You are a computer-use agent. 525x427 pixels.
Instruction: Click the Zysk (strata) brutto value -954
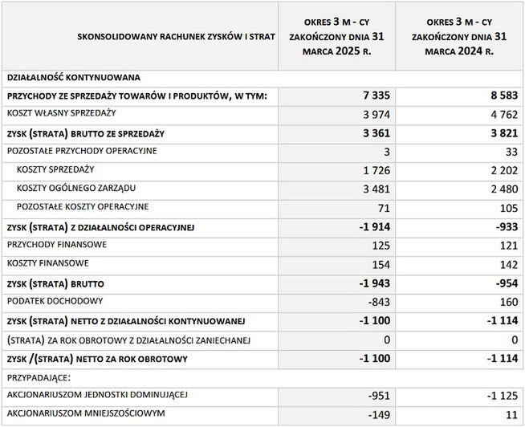tap(507, 283)
